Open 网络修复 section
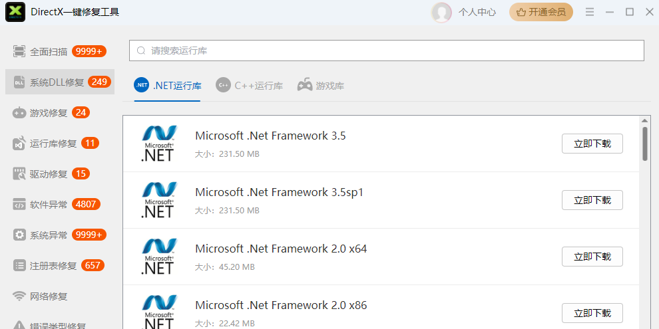Image resolution: width=659 pixels, height=329 pixels. [60, 296]
